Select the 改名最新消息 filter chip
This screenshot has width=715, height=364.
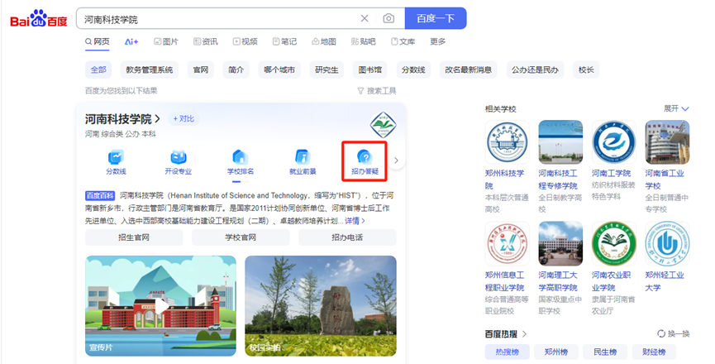(x=469, y=69)
